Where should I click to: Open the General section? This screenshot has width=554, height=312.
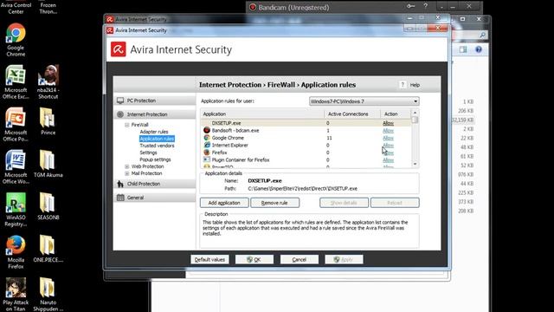point(154,198)
